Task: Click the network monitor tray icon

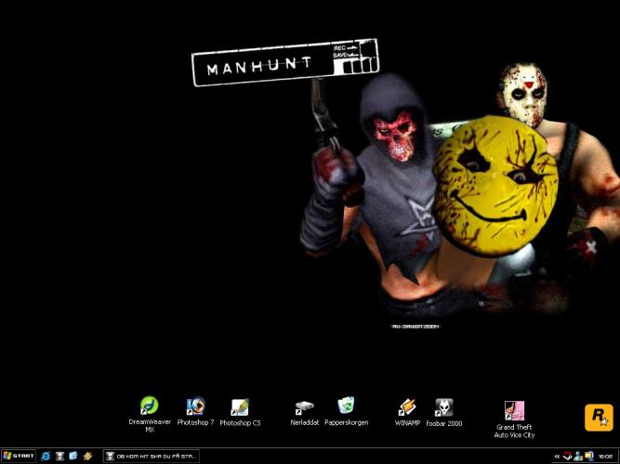Action: tap(587, 456)
